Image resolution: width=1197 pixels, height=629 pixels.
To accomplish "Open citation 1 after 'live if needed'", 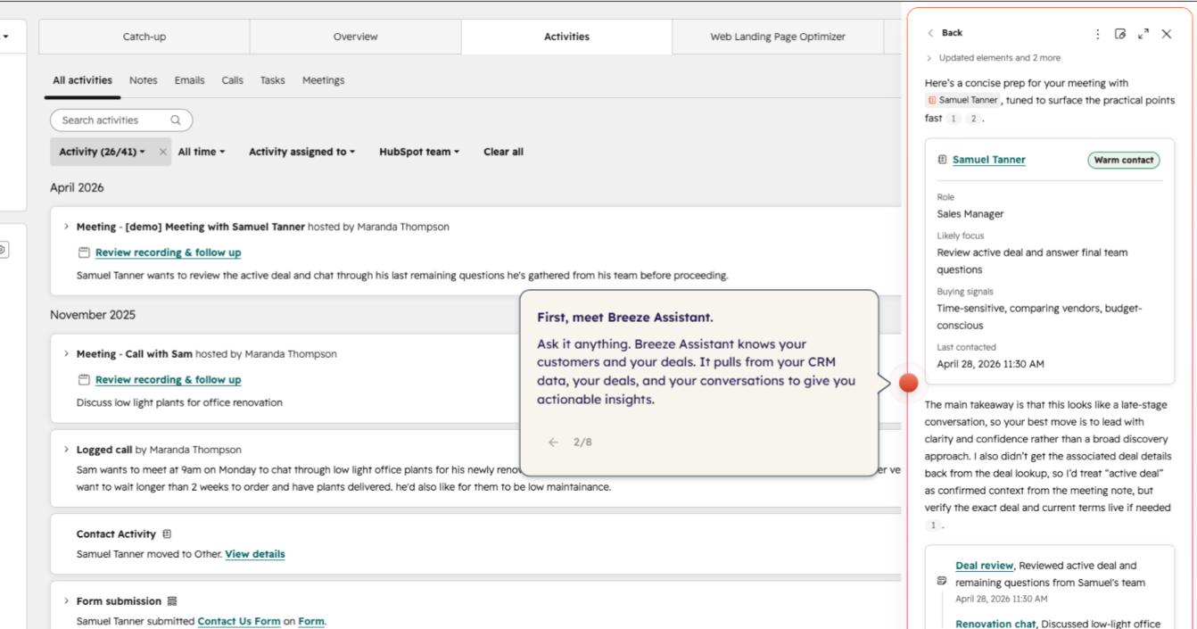I will [x=933, y=526].
